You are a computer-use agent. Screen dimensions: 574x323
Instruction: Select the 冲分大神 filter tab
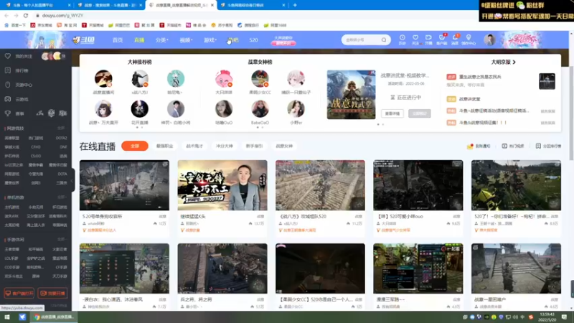(x=225, y=146)
